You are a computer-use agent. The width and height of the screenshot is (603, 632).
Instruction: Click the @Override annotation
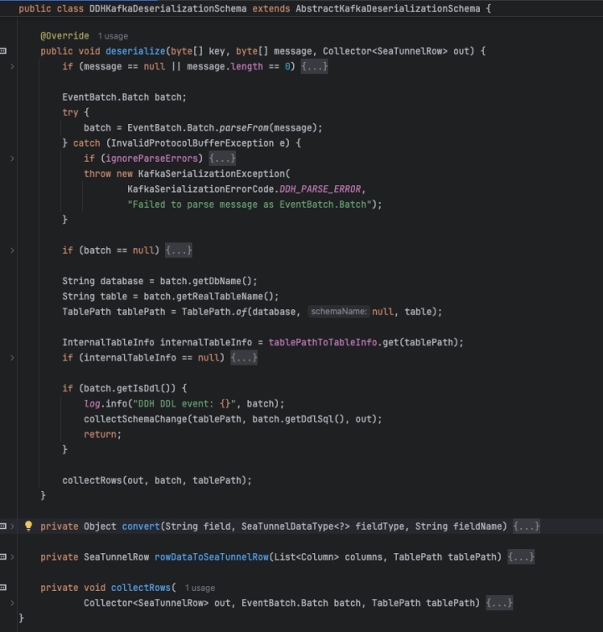click(x=65, y=37)
